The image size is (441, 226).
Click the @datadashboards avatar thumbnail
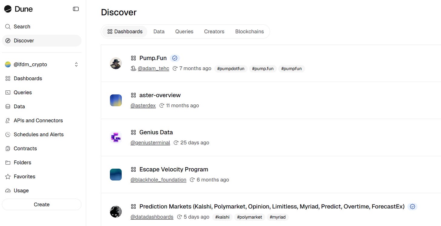point(116,211)
